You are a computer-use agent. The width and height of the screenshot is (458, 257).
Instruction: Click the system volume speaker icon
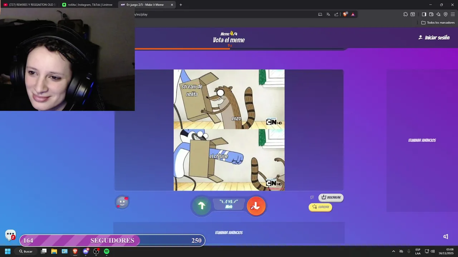(433, 251)
